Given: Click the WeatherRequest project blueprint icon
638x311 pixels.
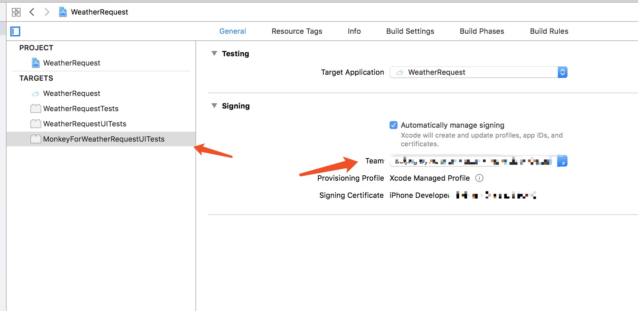Looking at the screenshot, I should coord(36,63).
